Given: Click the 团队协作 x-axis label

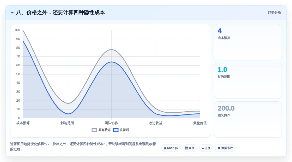Looking at the screenshot, I should tap(111, 123).
